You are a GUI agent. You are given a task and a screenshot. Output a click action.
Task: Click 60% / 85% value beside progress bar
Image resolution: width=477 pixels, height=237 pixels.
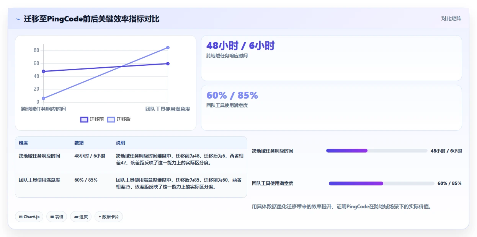449,183
